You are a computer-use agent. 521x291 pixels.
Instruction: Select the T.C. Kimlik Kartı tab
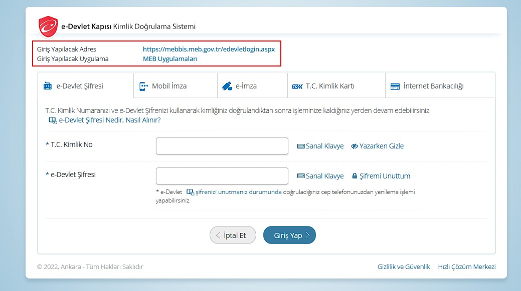pyautogui.click(x=329, y=86)
